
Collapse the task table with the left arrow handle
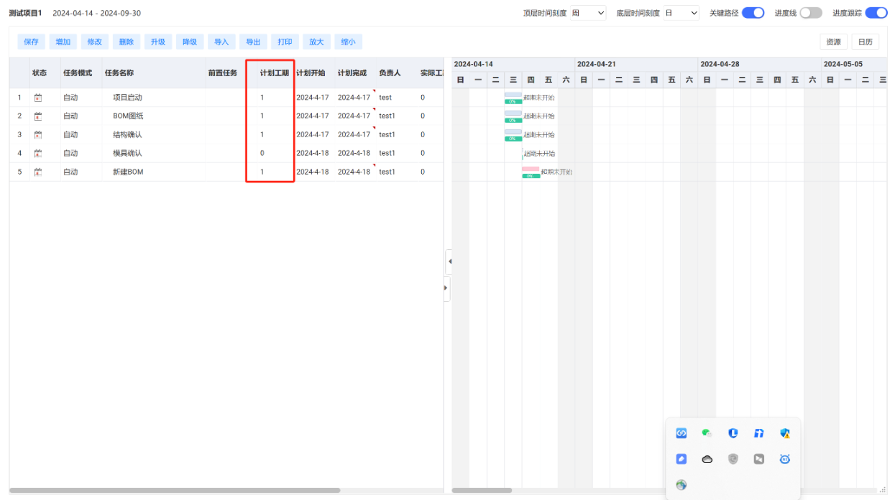pyautogui.click(x=449, y=261)
